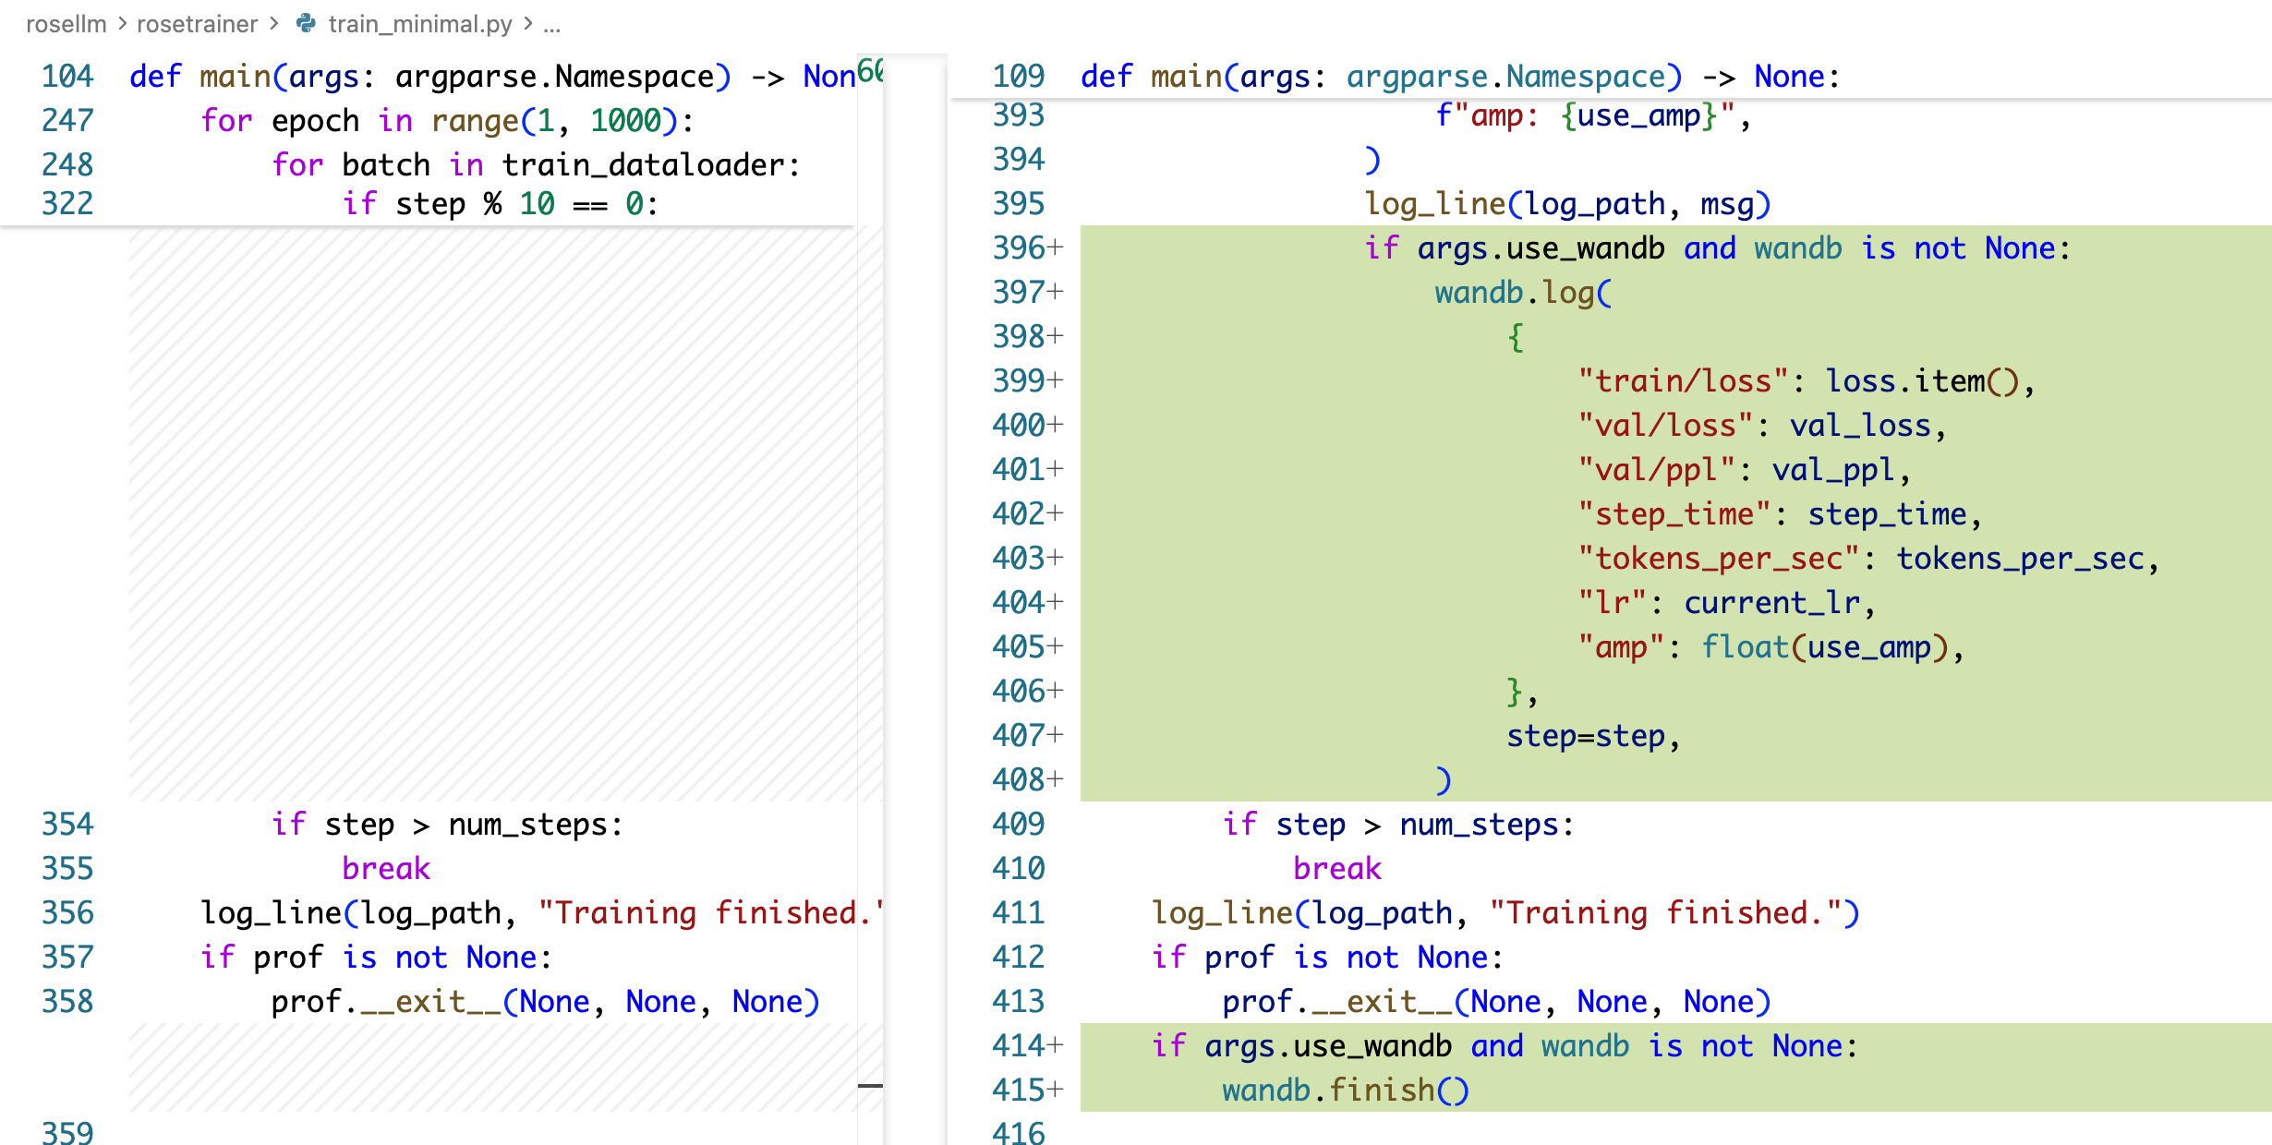Open the rosetrainer breadcrumb folder

(197, 23)
